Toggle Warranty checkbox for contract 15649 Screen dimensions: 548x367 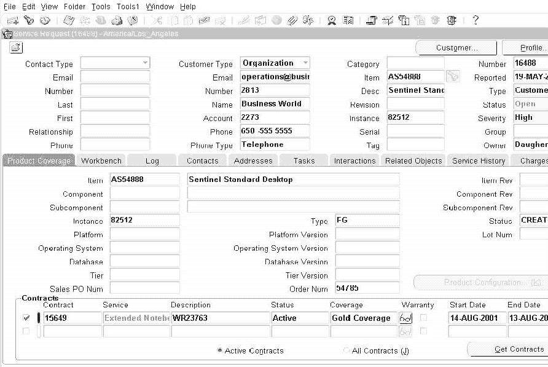coord(423,318)
